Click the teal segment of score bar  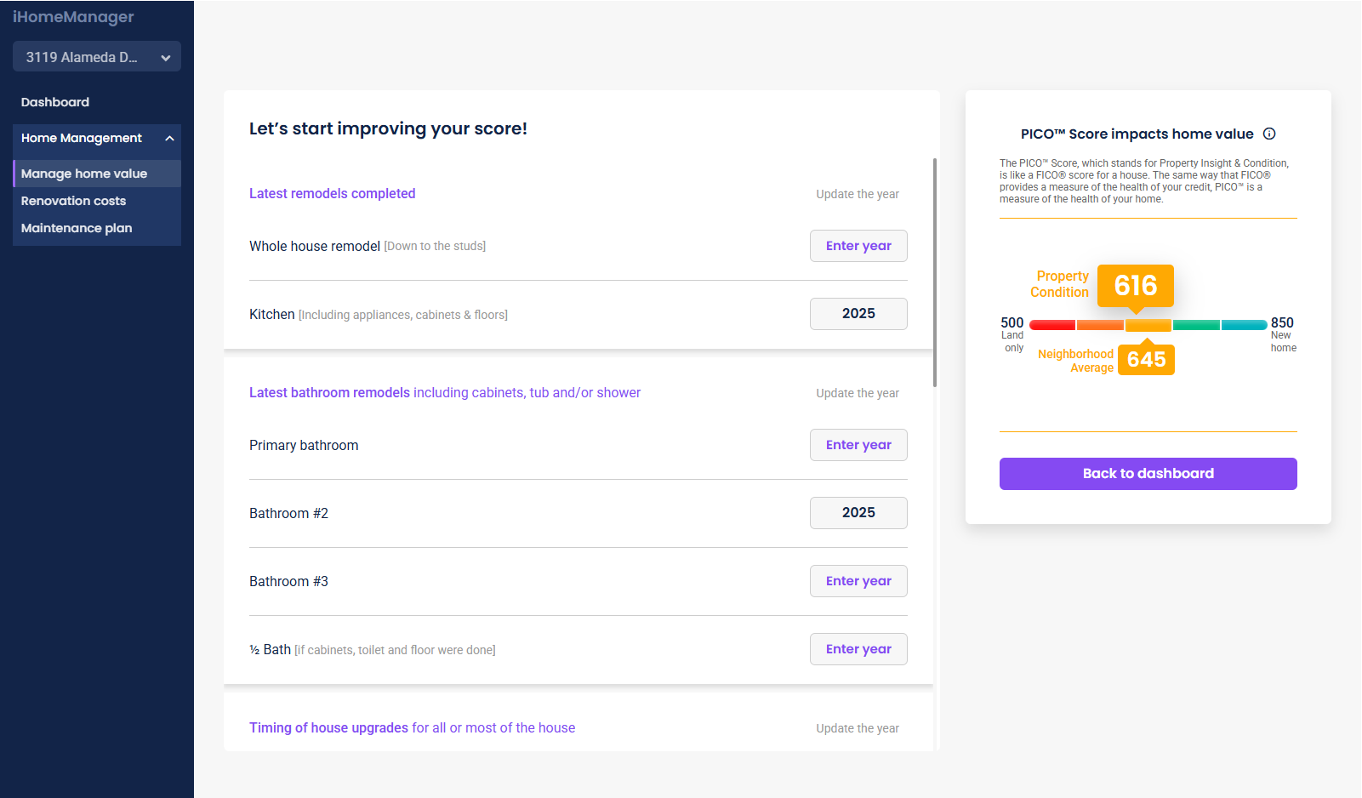tap(1244, 325)
